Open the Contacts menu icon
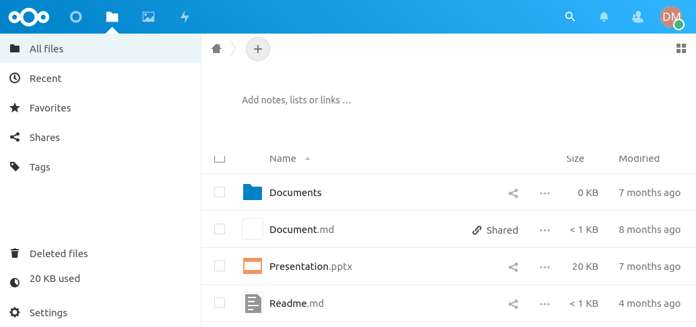The image size is (696, 327). click(x=638, y=17)
